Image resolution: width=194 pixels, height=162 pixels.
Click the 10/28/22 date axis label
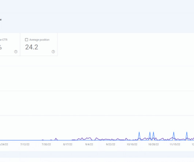(153, 144)
